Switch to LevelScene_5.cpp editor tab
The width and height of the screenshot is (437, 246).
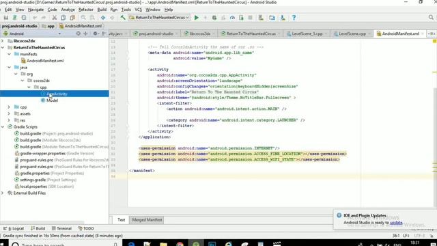pyautogui.click(x=307, y=33)
